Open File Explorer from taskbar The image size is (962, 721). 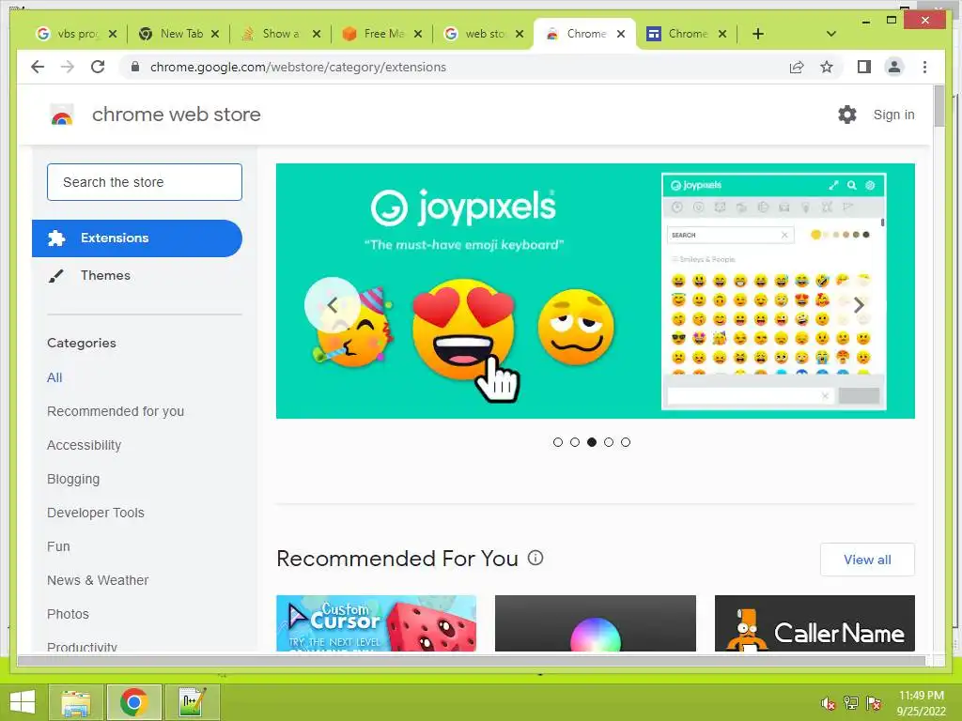point(76,702)
